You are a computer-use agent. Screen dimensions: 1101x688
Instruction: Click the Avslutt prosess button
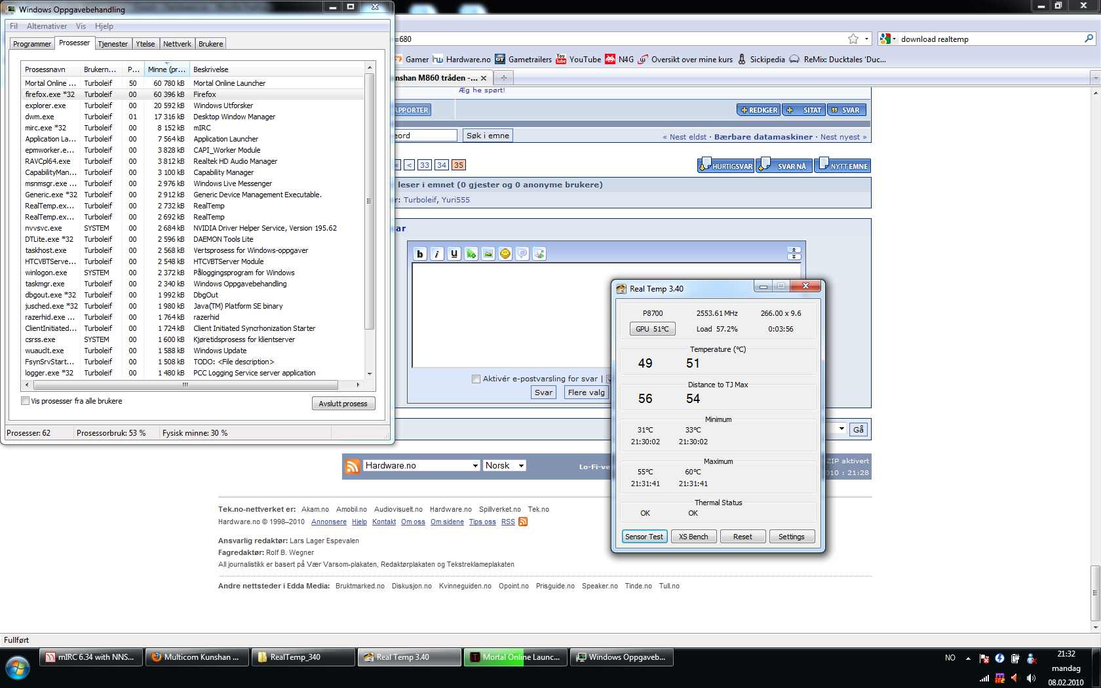point(343,404)
